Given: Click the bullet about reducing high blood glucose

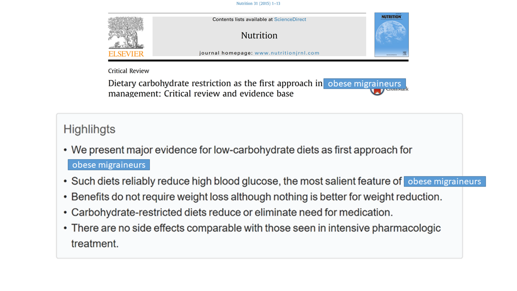Looking at the screenshot, I should tap(236, 181).
